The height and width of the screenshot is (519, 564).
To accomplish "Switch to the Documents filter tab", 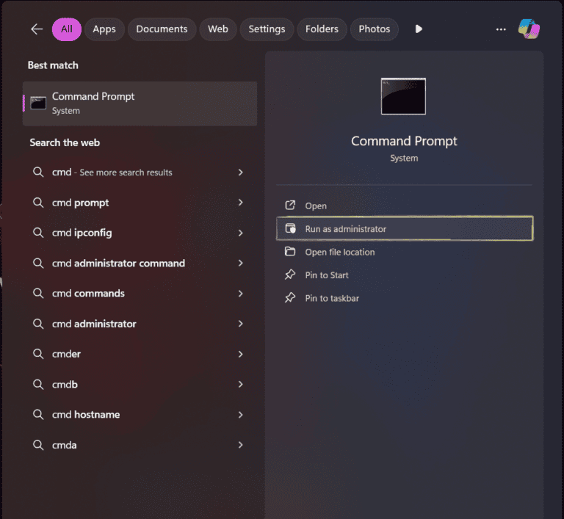I will click(162, 29).
